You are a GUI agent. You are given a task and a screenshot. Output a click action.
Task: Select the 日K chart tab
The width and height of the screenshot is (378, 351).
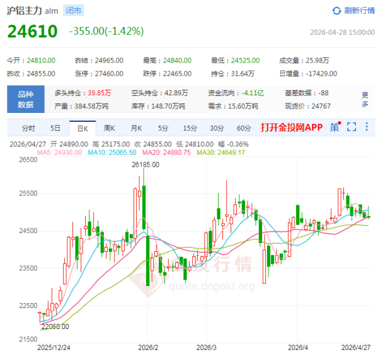click(83, 129)
